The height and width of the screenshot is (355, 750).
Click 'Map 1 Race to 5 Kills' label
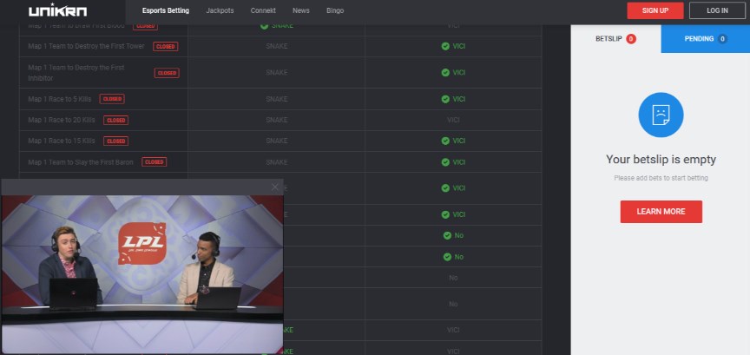point(60,99)
